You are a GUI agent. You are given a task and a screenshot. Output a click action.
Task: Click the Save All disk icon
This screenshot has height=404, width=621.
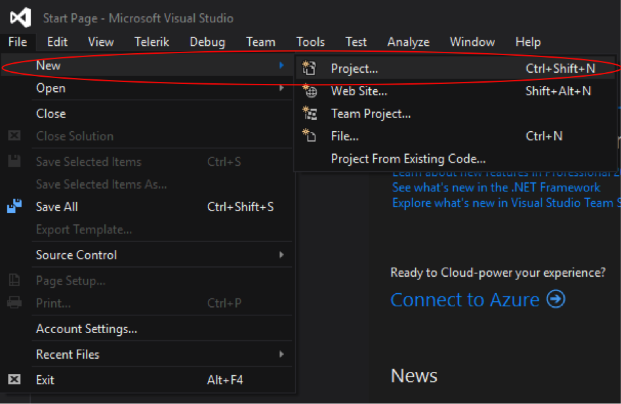(14, 207)
